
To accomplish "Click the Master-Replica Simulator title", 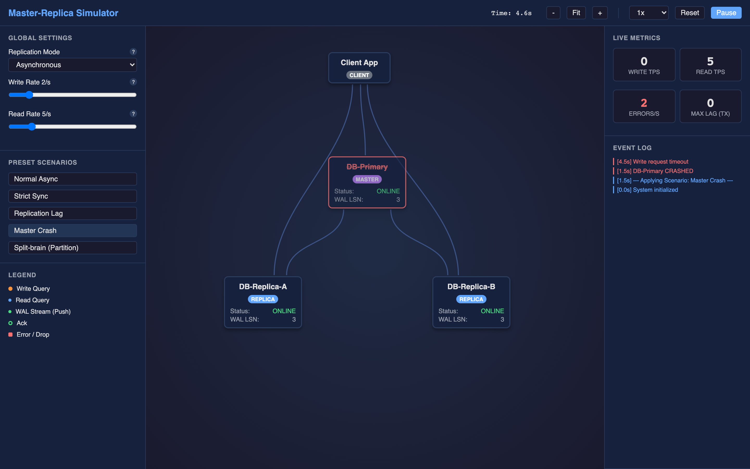I will [63, 13].
